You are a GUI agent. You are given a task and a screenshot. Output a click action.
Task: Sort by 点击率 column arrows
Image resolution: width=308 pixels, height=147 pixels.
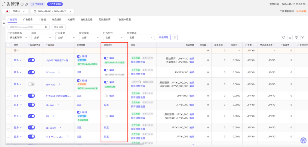[x=238, y=45]
